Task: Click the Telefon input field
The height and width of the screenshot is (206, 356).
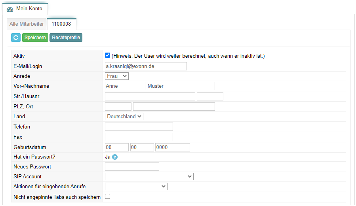Action: coord(139,127)
